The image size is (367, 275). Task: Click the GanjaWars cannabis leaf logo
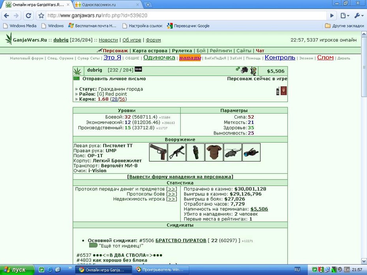pyautogui.click(x=8, y=39)
